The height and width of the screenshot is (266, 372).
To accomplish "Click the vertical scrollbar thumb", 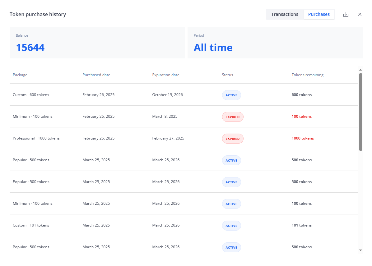I will coord(360,112).
